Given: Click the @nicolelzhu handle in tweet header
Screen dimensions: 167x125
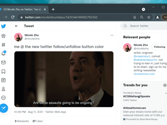Looking at the screenshot, I should pyautogui.click(x=32, y=39).
